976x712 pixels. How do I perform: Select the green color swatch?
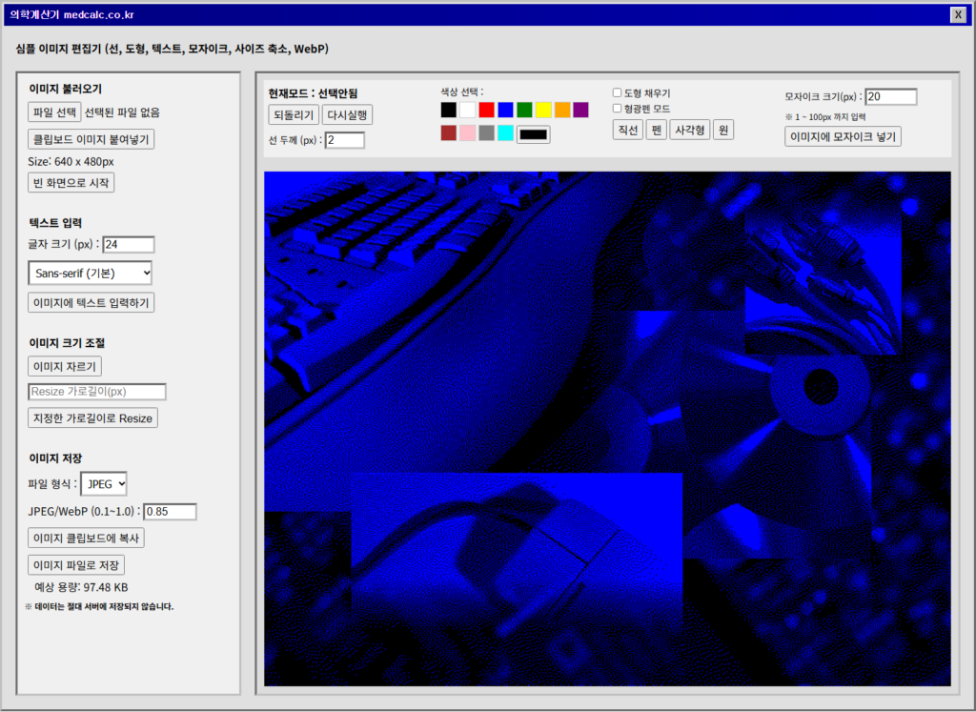525,111
